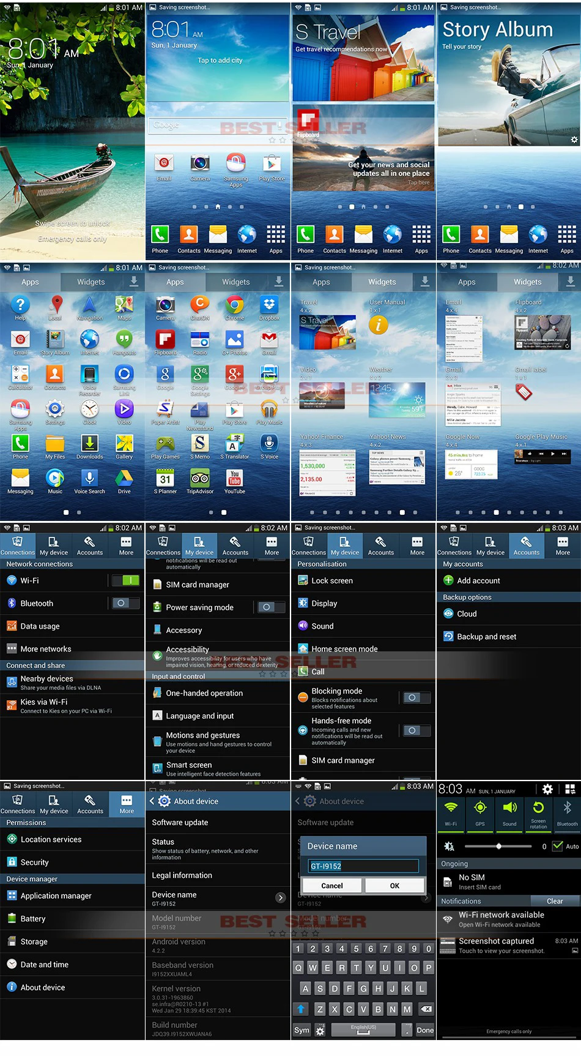Open Motions and gestures settings

coord(218,741)
